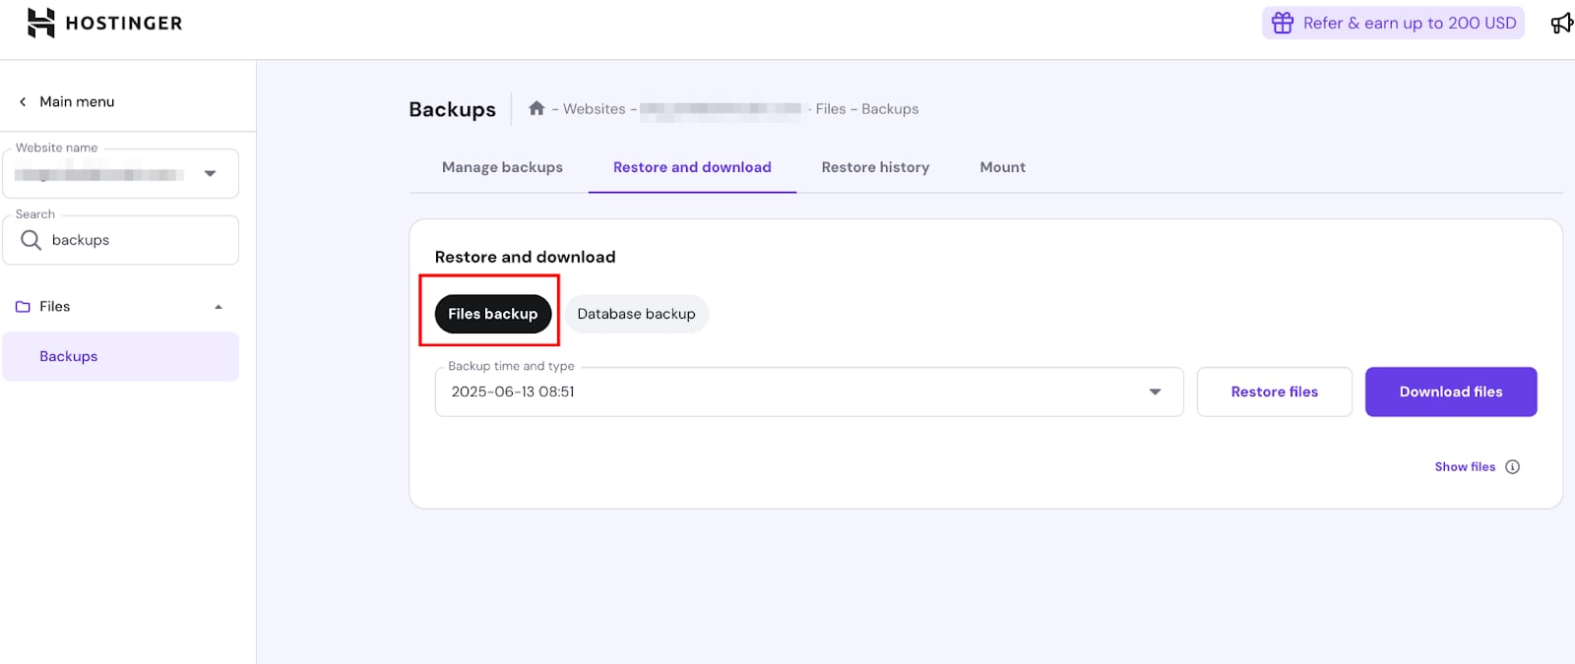Collapse the Files section in sidebar

tap(219, 307)
